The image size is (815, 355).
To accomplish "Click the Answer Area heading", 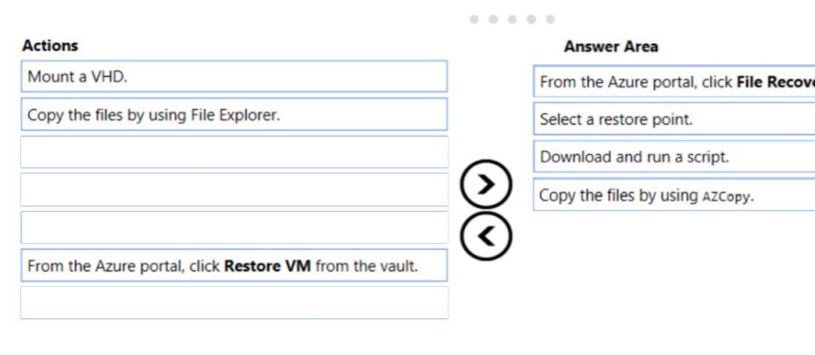I will (611, 46).
